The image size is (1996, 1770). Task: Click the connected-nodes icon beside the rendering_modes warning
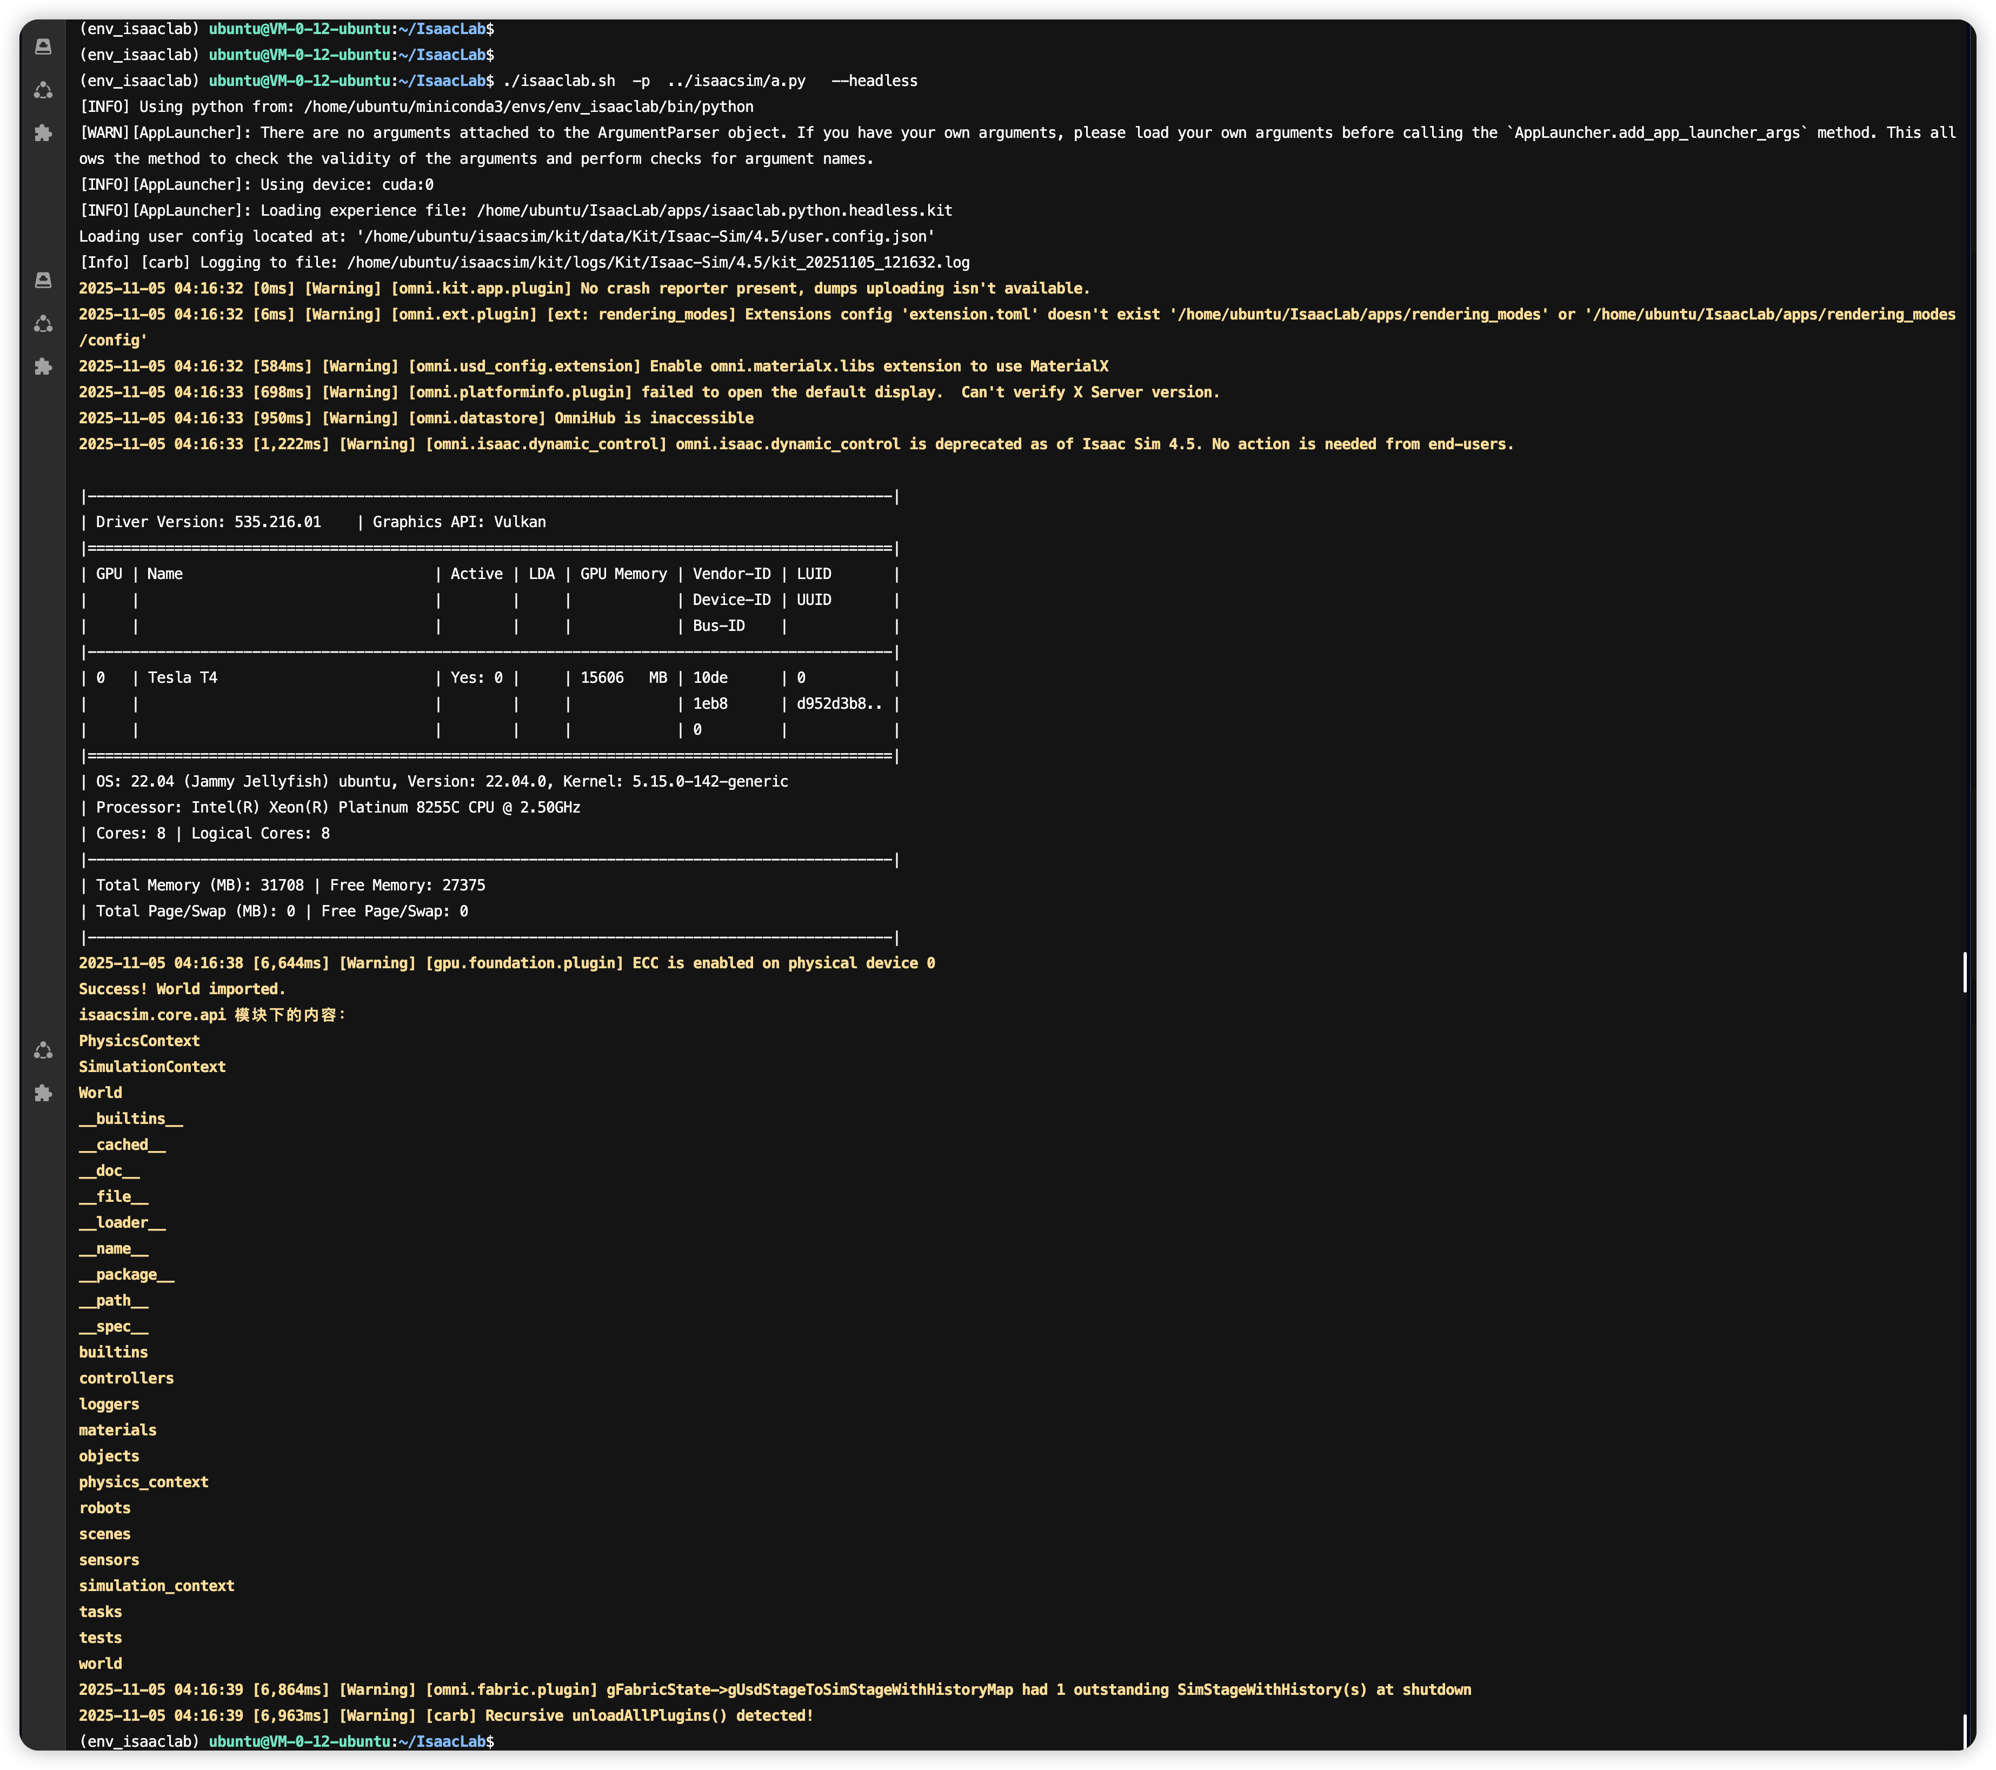click(43, 323)
